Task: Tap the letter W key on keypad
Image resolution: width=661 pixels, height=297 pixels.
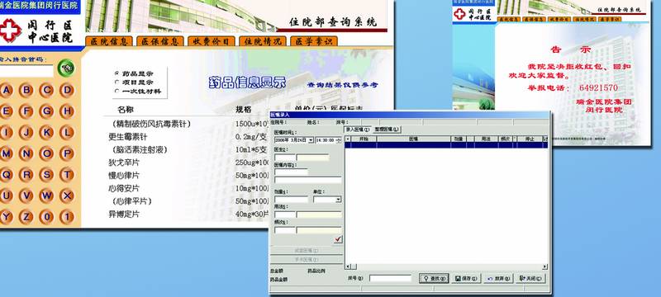Action: pyautogui.click(x=46, y=196)
